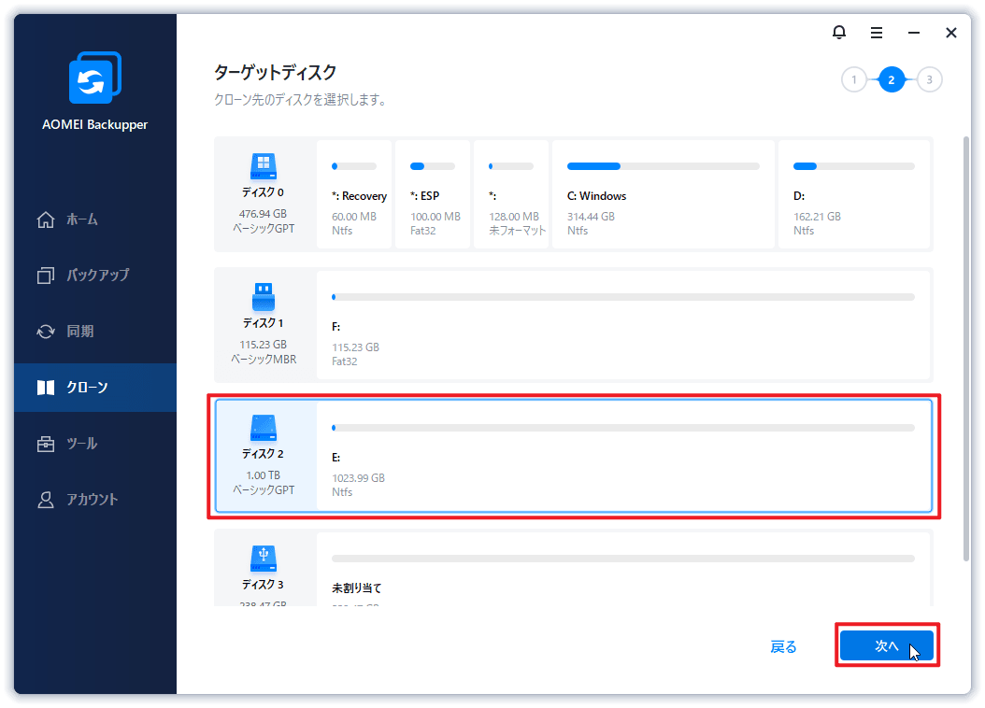Open the notification bell
The width and height of the screenshot is (985, 708).
tap(839, 32)
